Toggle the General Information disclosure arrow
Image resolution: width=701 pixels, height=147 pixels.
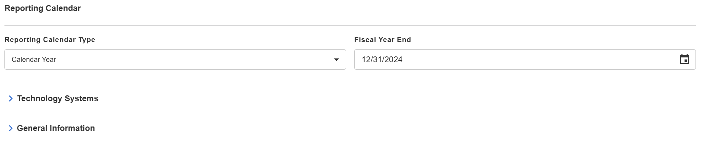point(11,128)
